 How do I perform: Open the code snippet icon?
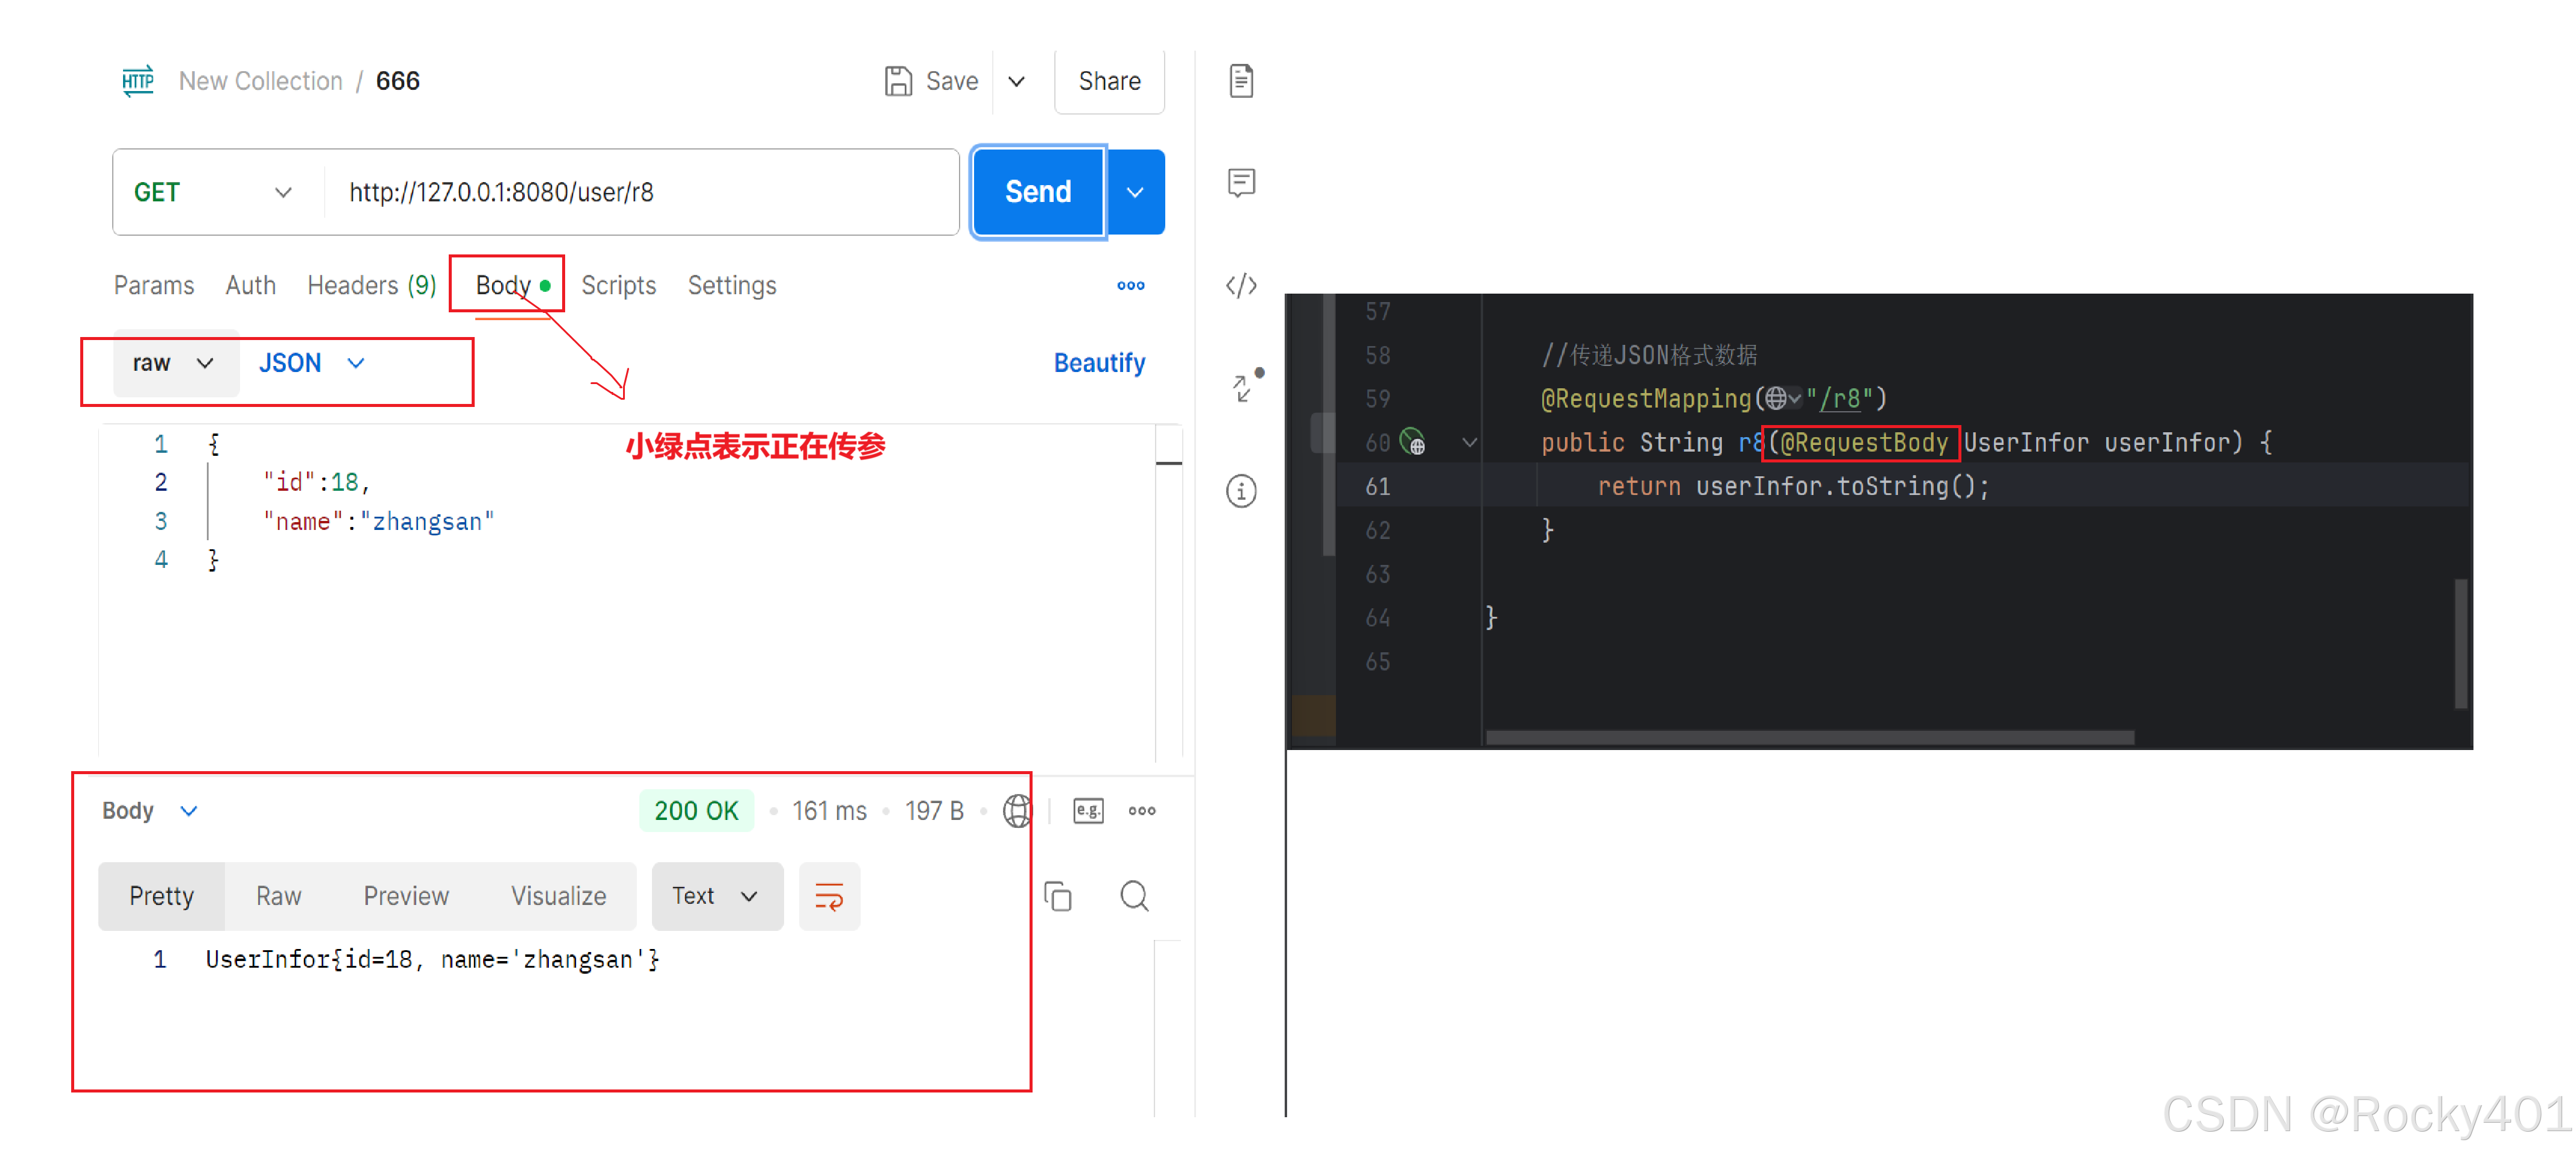coord(1240,286)
